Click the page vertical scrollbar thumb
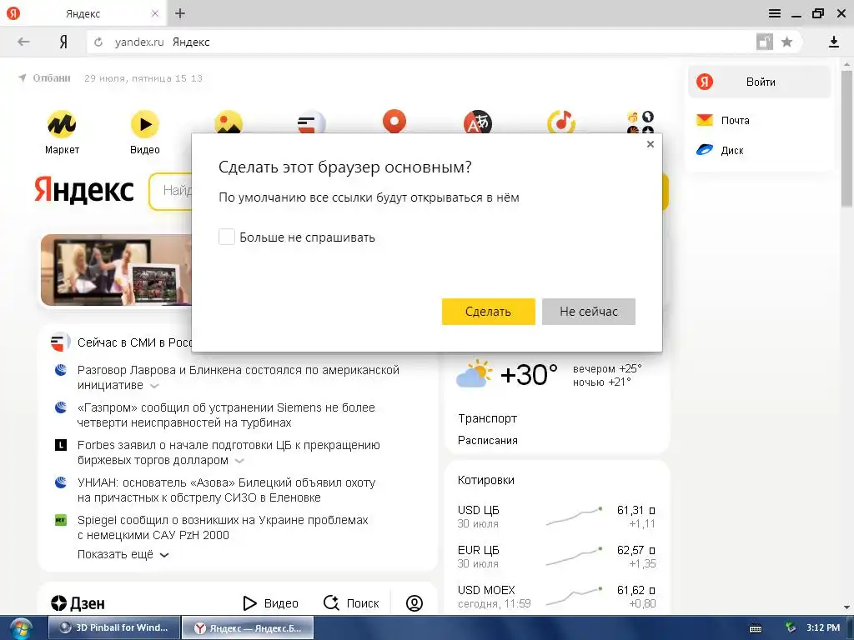The height and width of the screenshot is (640, 854). pos(846,139)
